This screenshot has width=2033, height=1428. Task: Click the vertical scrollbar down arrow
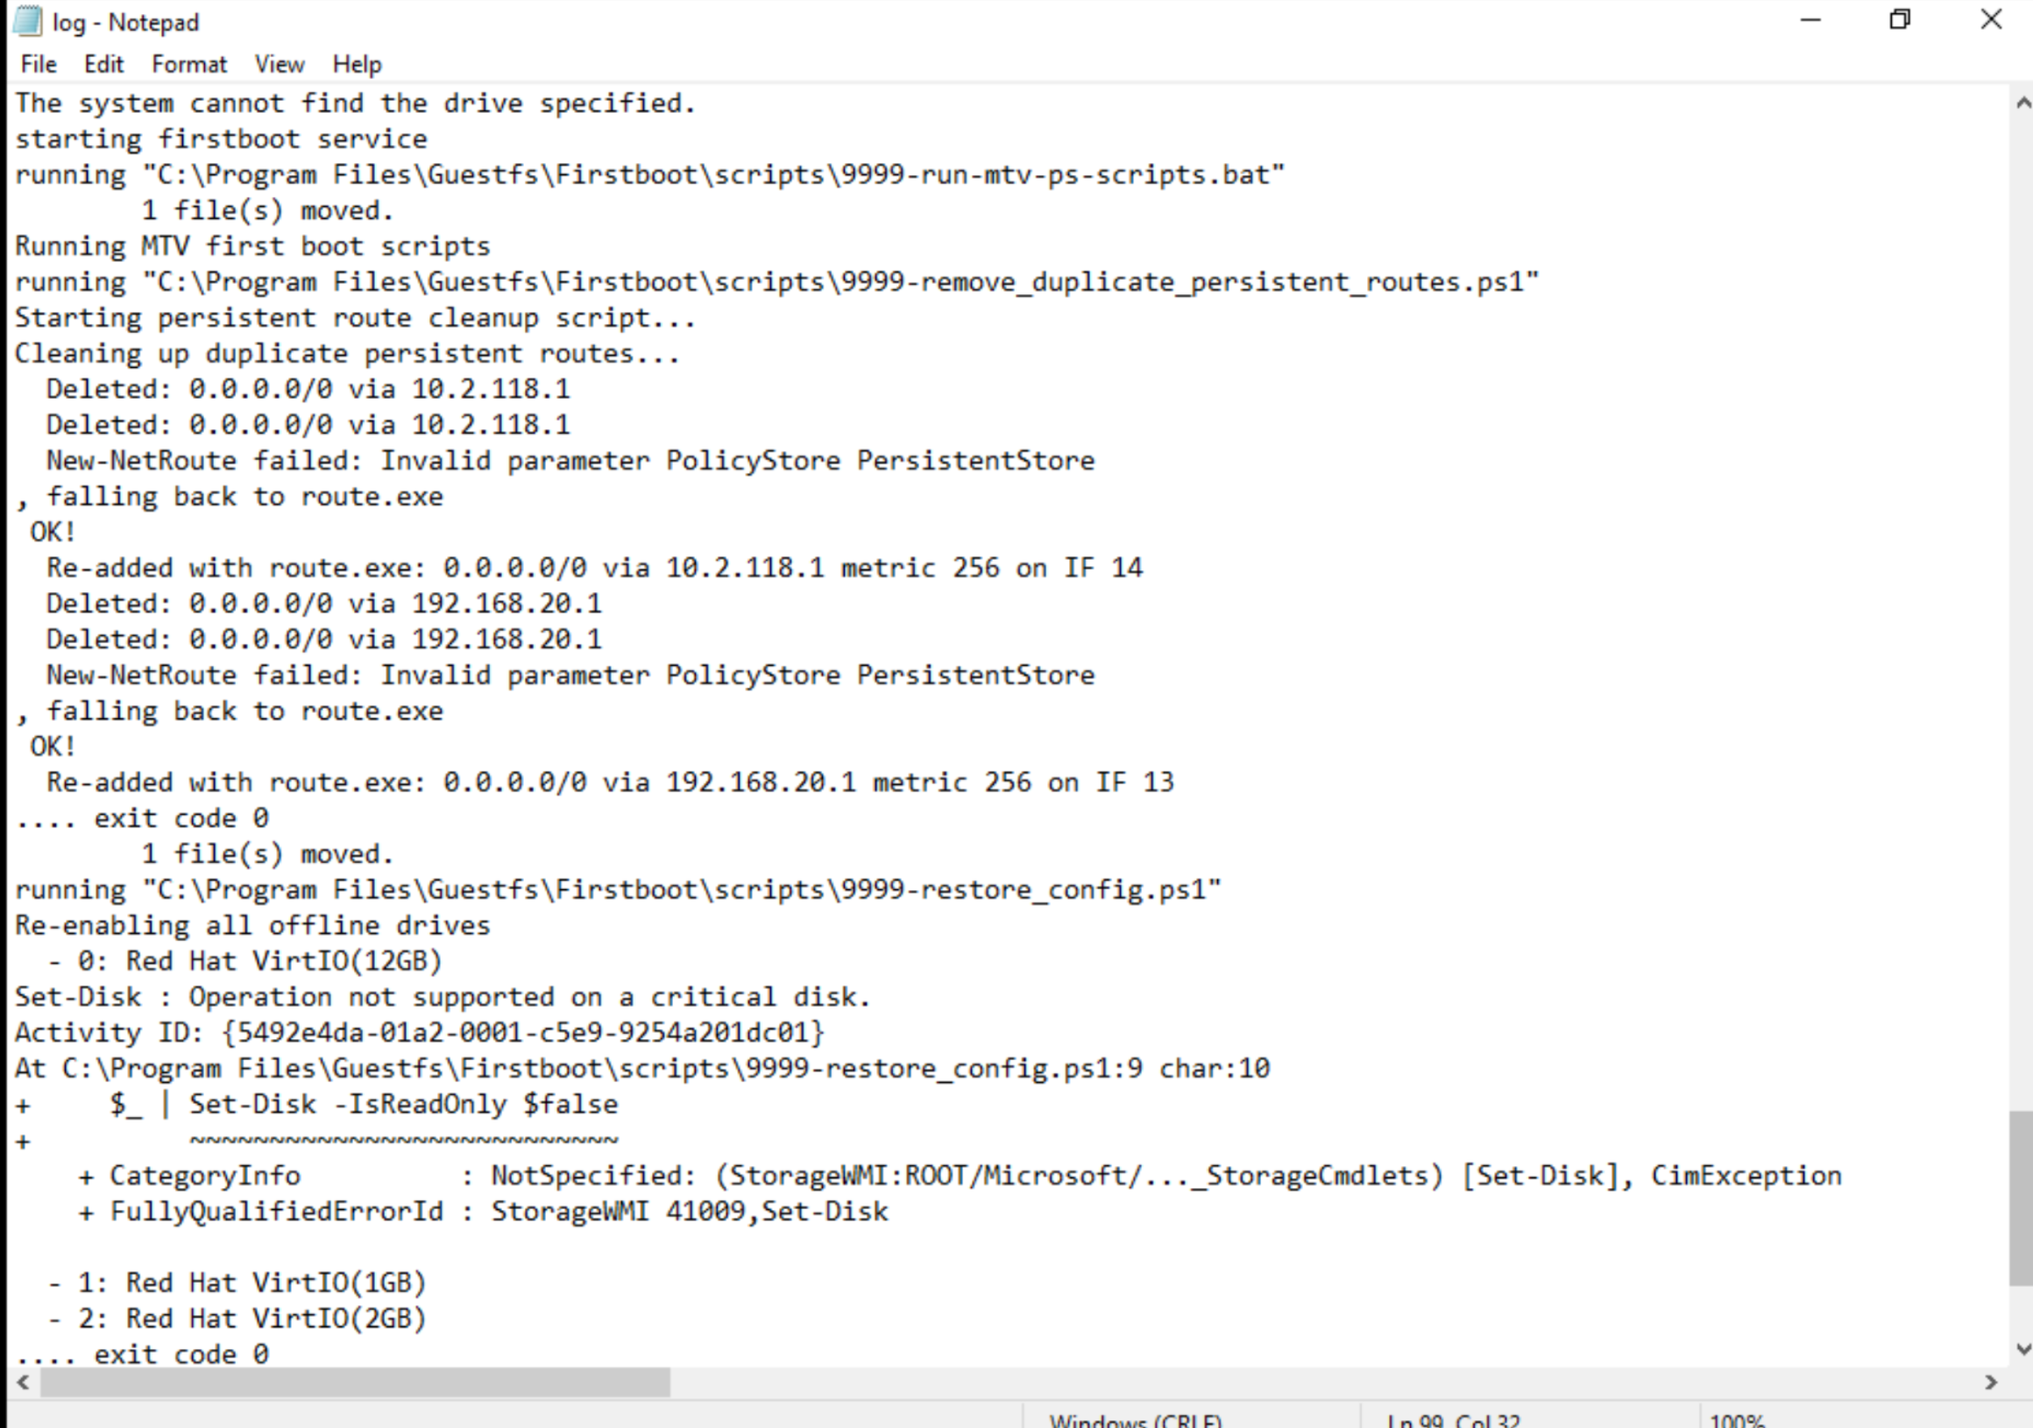2022,1349
